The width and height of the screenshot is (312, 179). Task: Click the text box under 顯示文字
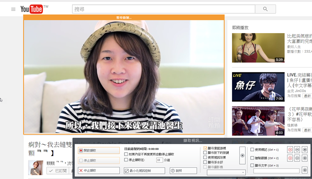pyautogui.click(x=277, y=171)
